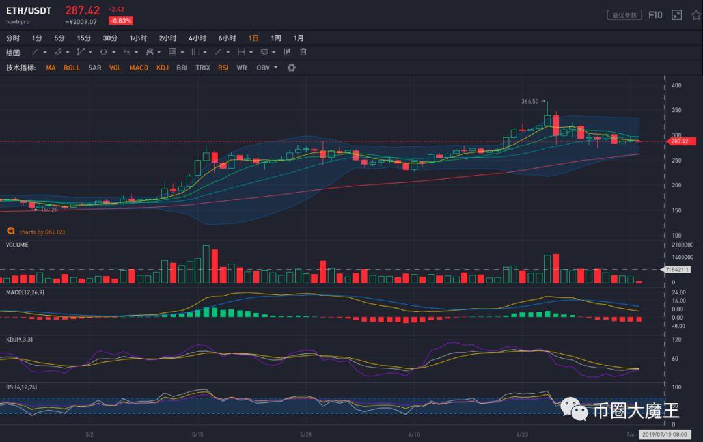Image resolution: width=703 pixels, height=442 pixels.
Task: Toggle the BBI indicator
Action: coord(182,68)
